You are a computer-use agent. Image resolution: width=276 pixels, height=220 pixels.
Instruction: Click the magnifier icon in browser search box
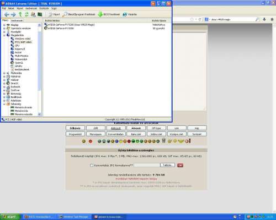(x=257, y=19)
